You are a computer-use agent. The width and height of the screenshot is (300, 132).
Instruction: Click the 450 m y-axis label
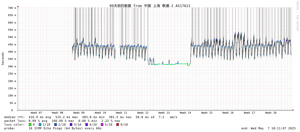[x=12, y=45]
